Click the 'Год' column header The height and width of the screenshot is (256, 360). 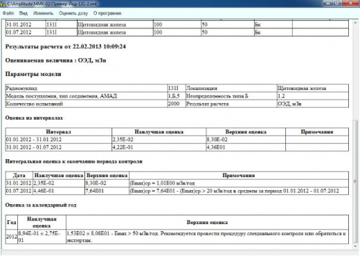click(x=12, y=222)
